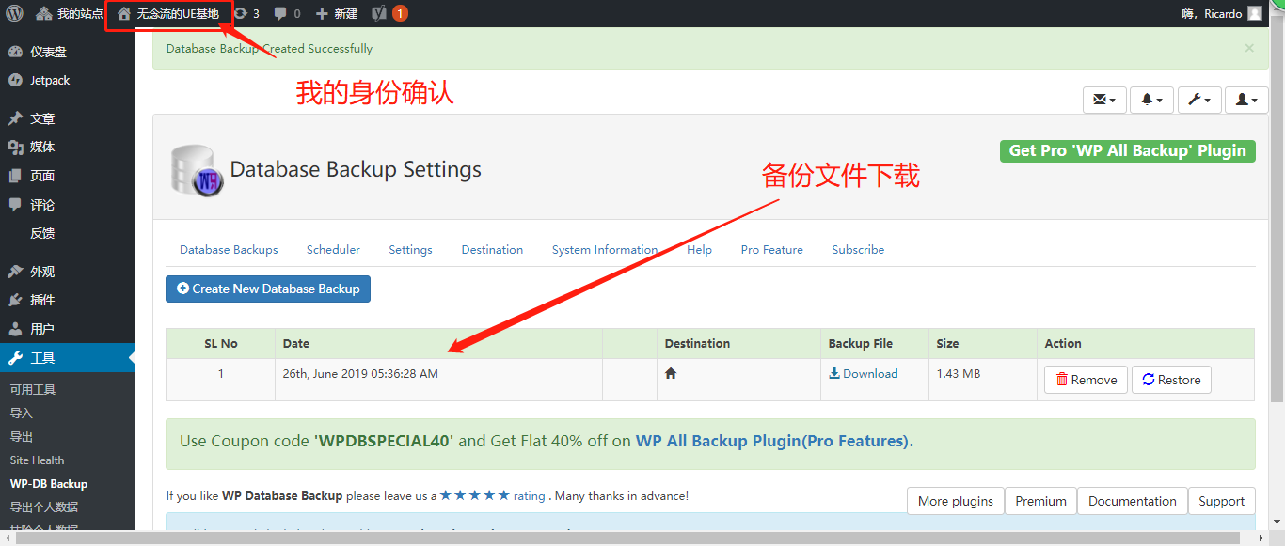Open the updates counter showing 3
This screenshot has width=1285, height=546.
click(246, 13)
